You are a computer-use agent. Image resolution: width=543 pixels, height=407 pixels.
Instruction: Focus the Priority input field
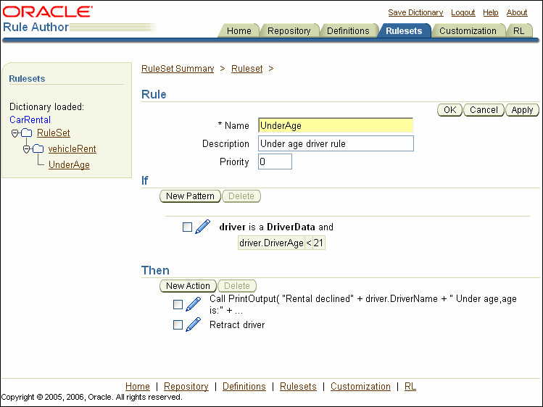275,161
